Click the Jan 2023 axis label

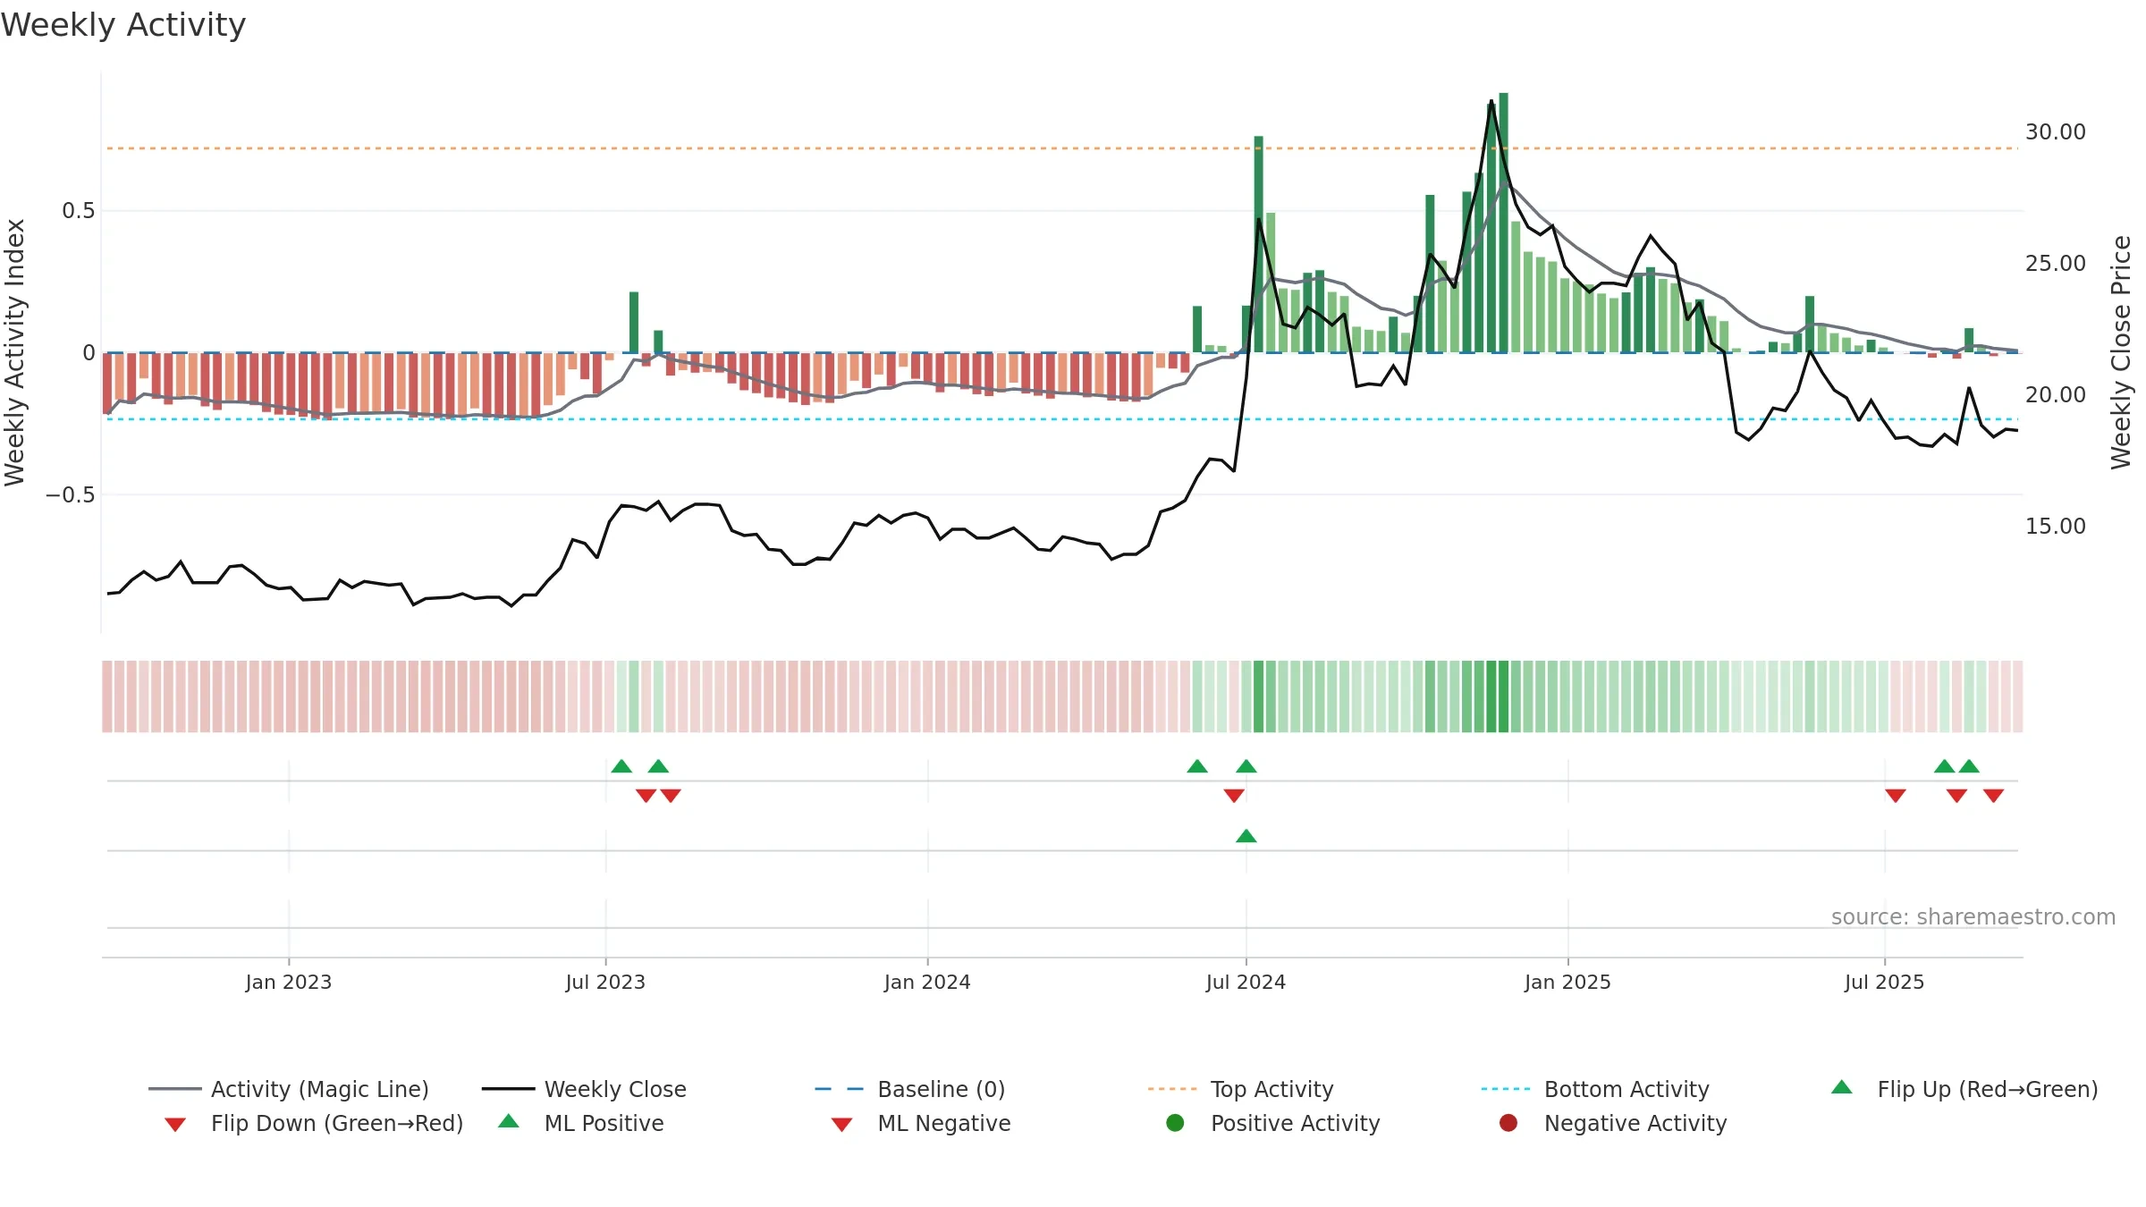click(x=289, y=982)
